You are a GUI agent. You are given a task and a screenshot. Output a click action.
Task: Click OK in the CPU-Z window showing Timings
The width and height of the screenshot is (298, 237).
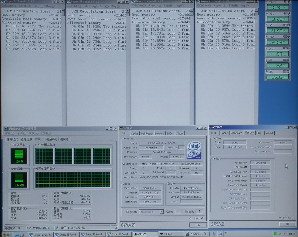(288, 224)
